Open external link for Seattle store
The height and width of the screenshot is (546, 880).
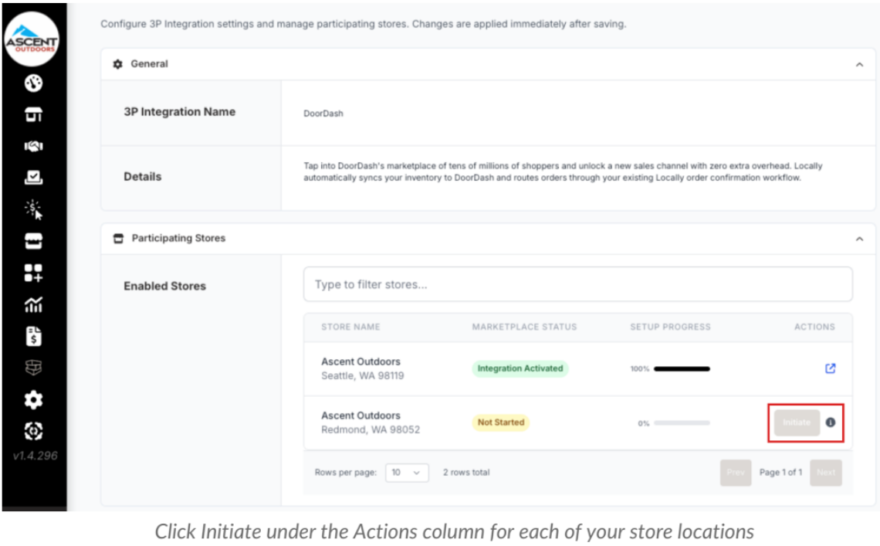pos(830,368)
